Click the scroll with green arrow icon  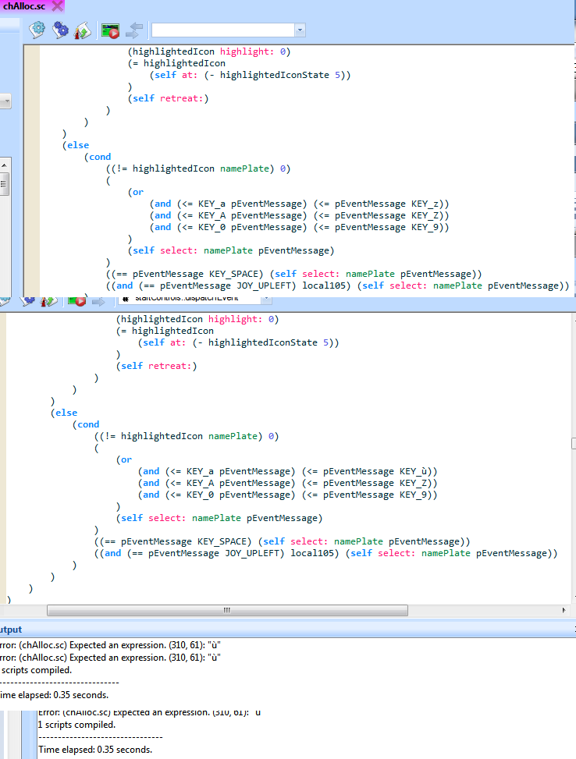pos(83,30)
